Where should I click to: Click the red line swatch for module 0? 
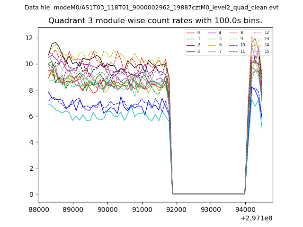pos(191,33)
